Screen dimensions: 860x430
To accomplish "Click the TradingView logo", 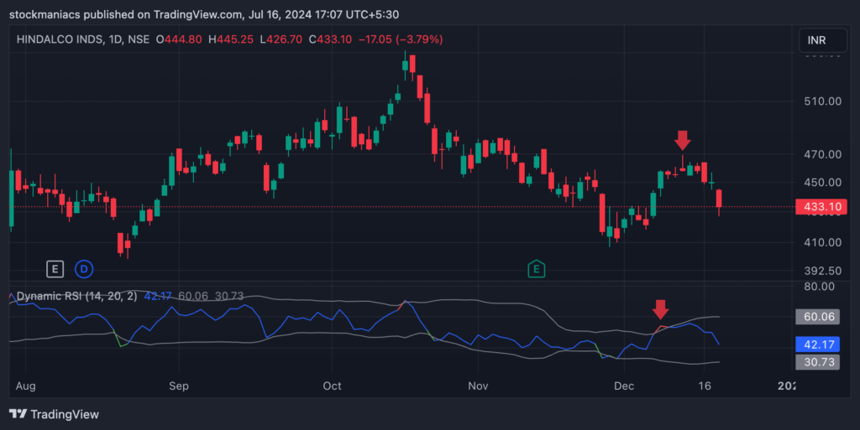I will coord(55,414).
